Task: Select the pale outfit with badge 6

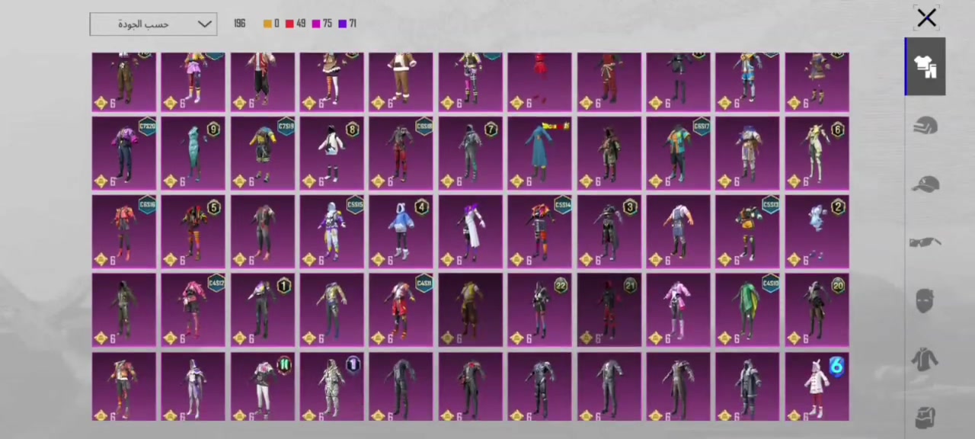Action: pyautogui.click(x=817, y=153)
